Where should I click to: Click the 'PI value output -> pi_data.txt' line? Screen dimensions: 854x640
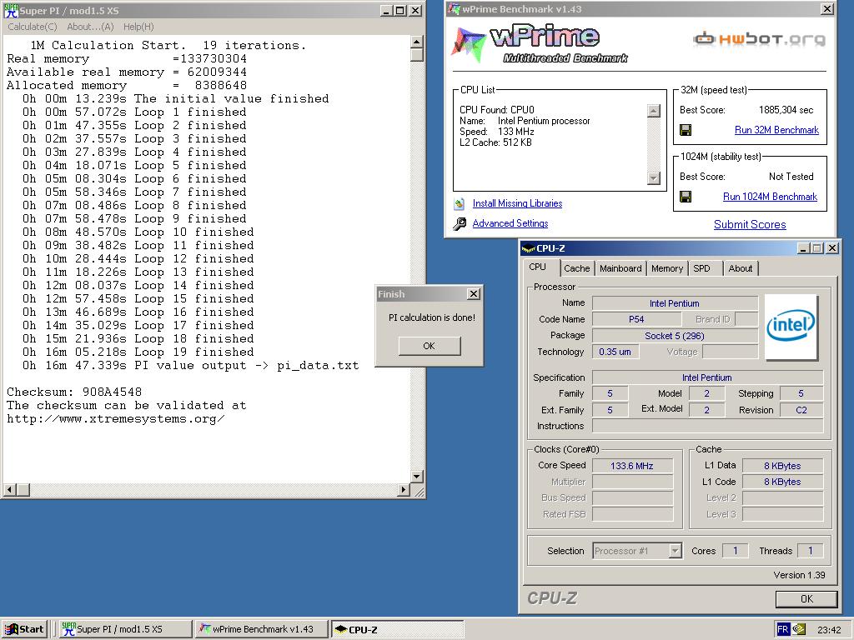point(191,365)
